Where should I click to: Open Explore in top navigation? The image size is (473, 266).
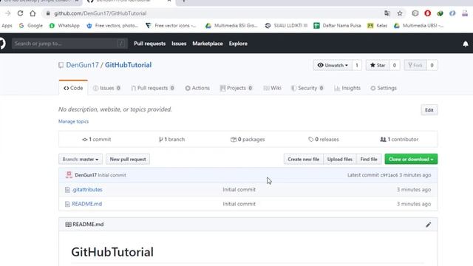[x=238, y=44]
